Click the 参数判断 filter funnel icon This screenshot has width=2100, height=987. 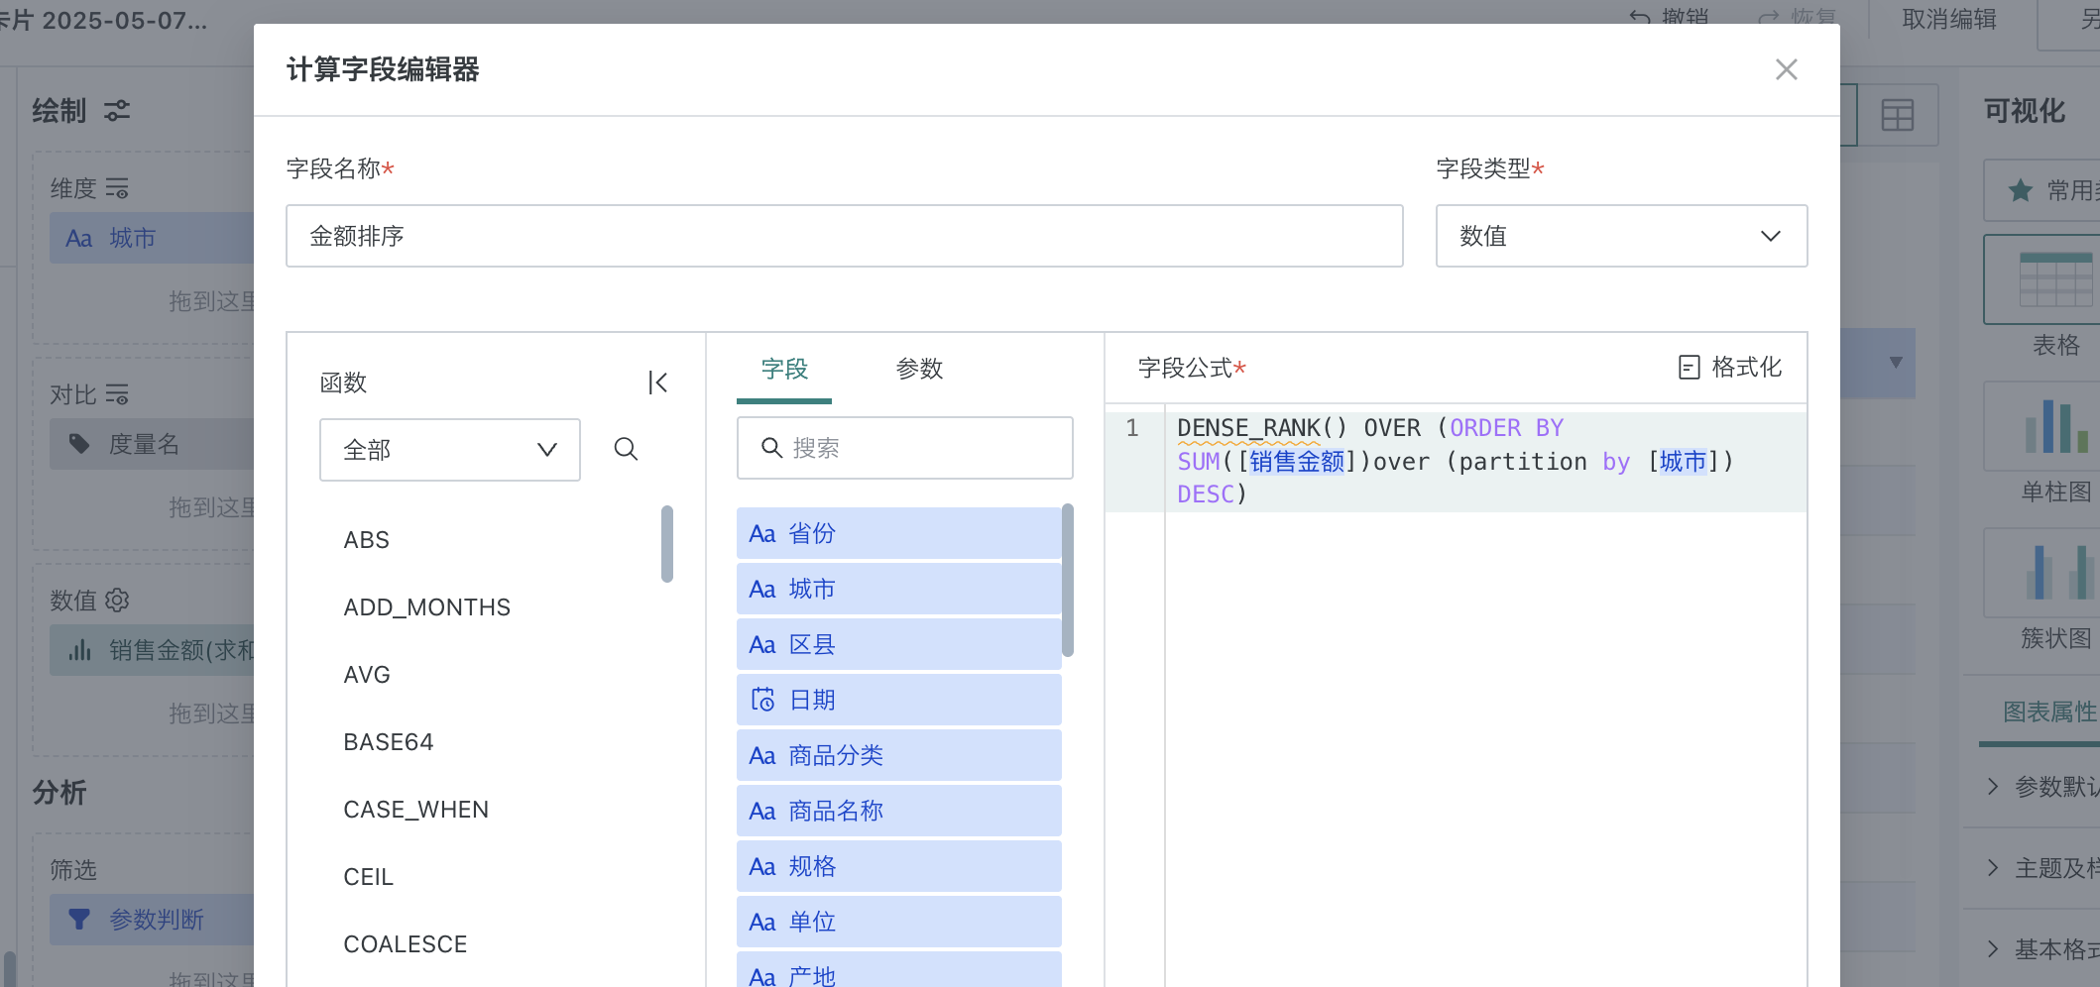(x=79, y=920)
